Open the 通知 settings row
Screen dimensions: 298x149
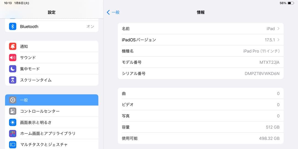pos(52,46)
